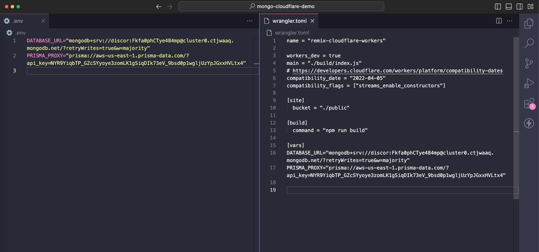Image resolution: width=539 pixels, height=252 pixels.
Task: Open the Source Control view
Action: click(529, 63)
